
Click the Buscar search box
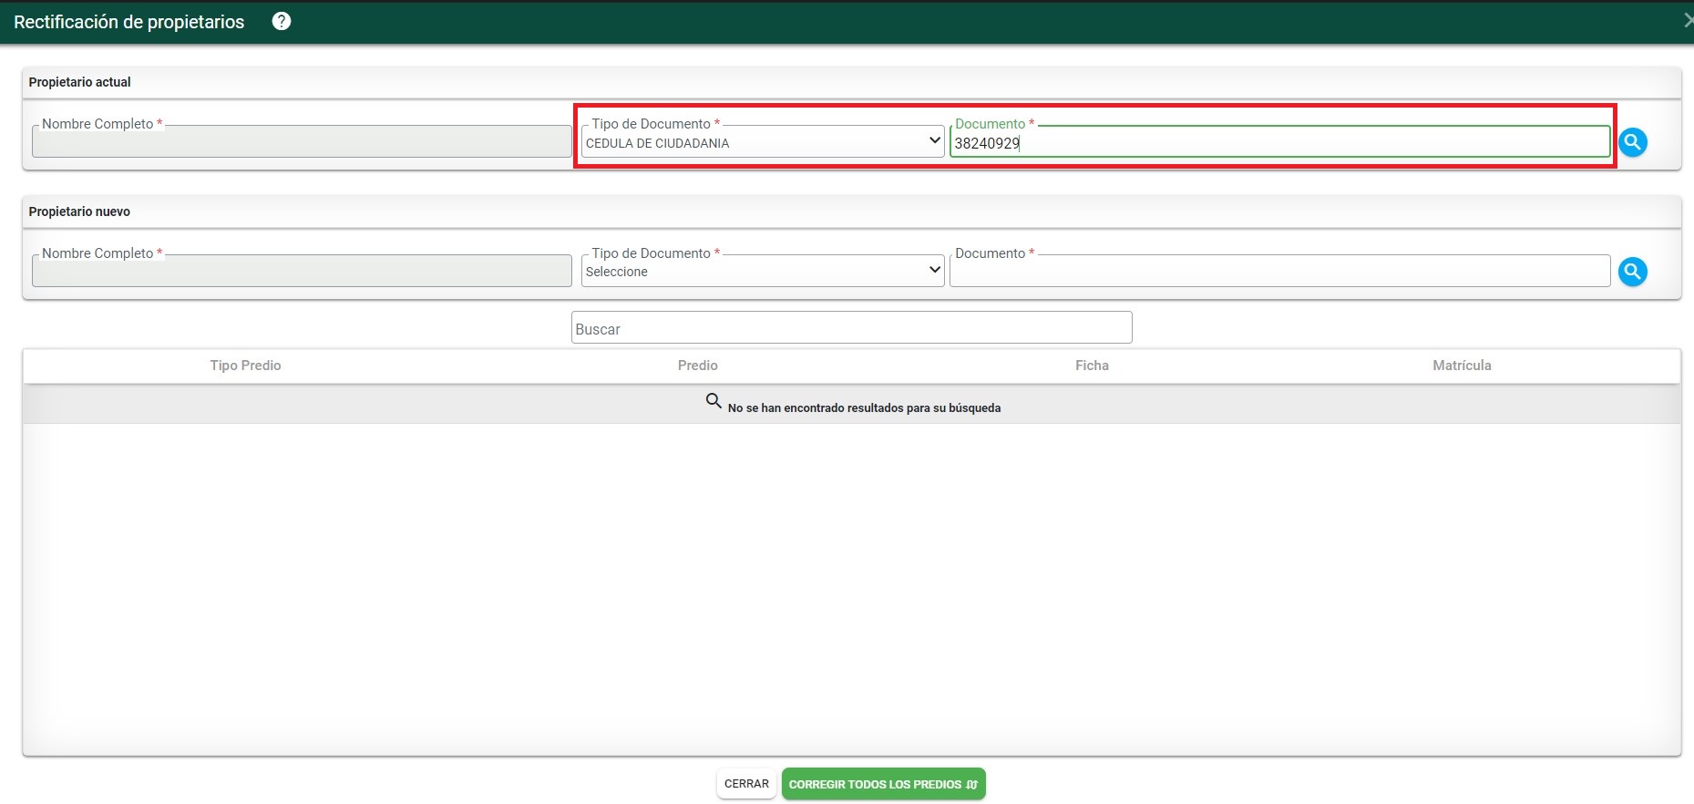click(851, 328)
